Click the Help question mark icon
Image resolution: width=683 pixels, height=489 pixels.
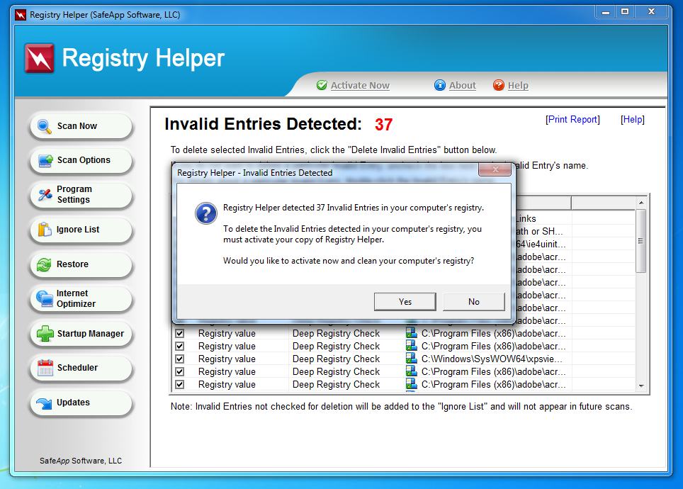tap(499, 85)
